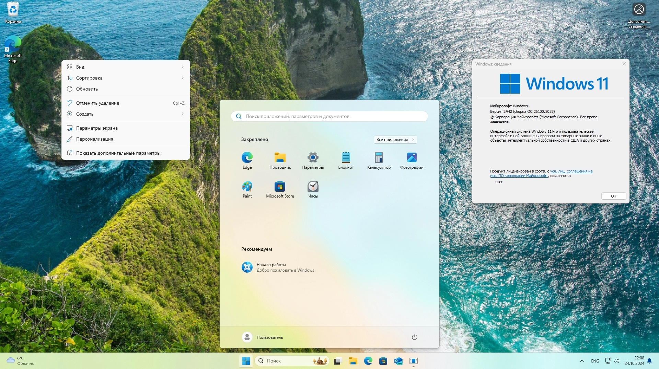Open Параметры экрана from the context menu

coord(126,128)
